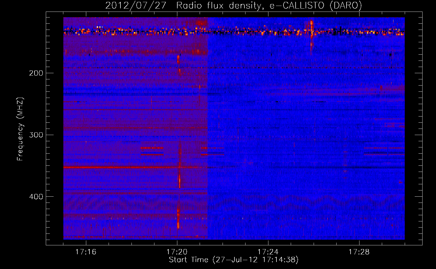The image size is (436, 269).
Task: Click the 300 frequency tick label
Action: (x=36, y=135)
